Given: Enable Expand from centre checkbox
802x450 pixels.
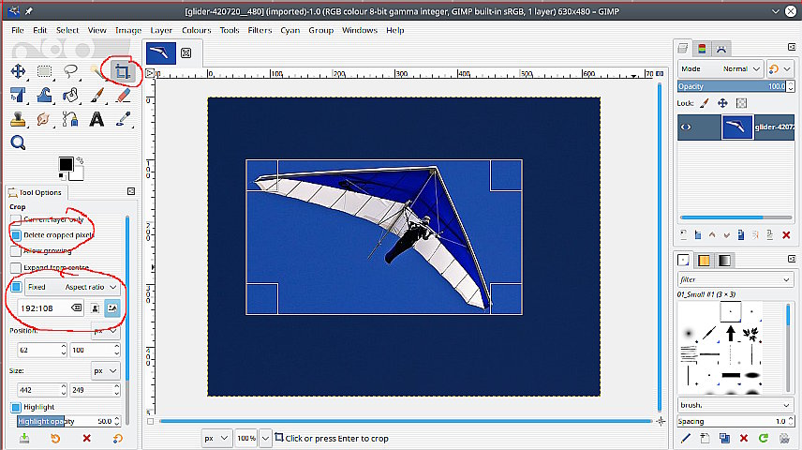Looking at the screenshot, I should coord(15,268).
